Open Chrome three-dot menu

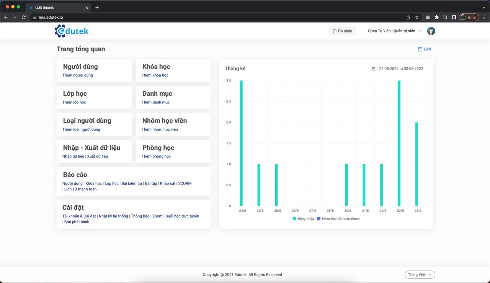(x=484, y=17)
